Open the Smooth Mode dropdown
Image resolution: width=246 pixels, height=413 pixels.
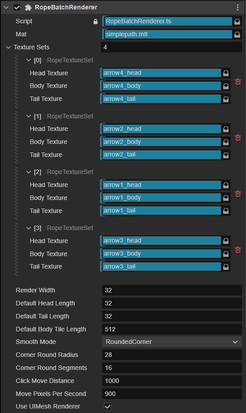[172, 342]
